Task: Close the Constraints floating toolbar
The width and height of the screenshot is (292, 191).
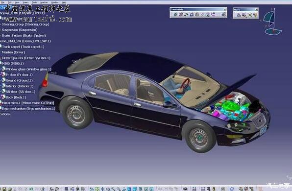Action: click(225, 9)
